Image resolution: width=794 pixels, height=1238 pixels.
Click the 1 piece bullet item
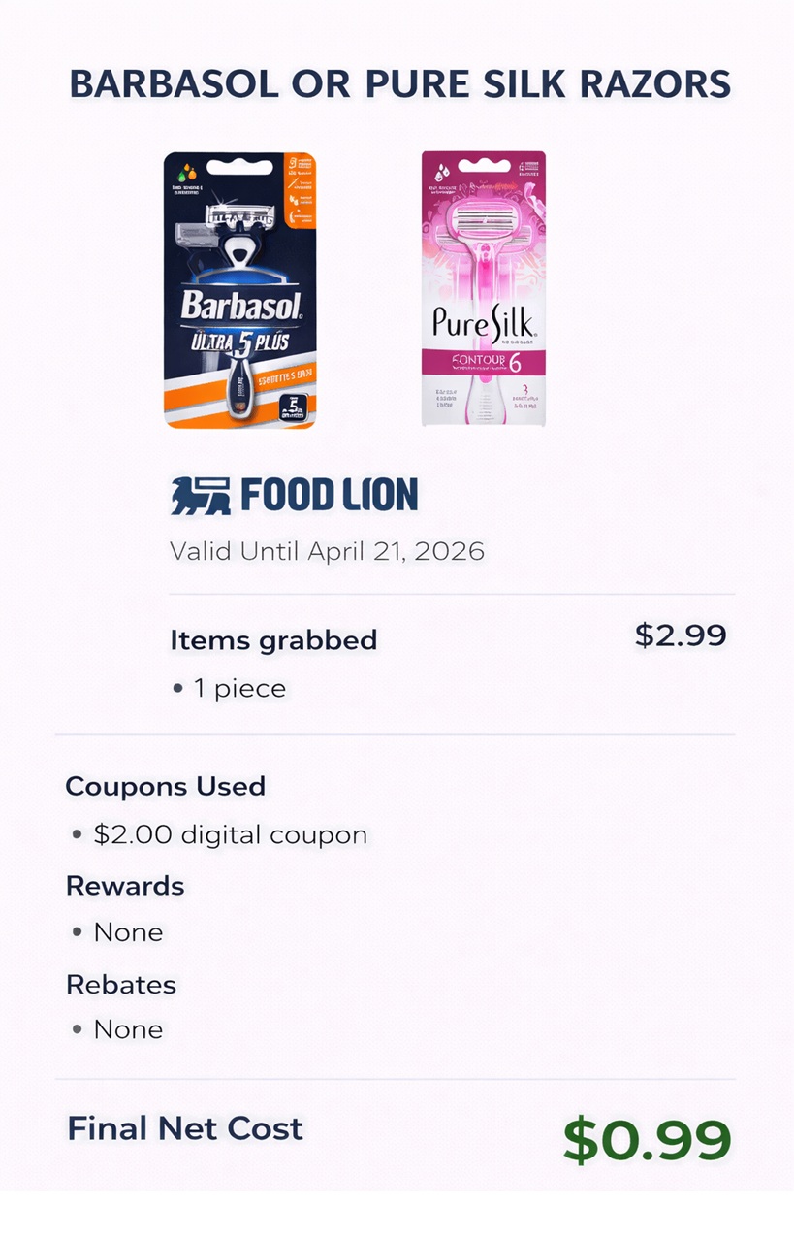pyautogui.click(x=229, y=689)
